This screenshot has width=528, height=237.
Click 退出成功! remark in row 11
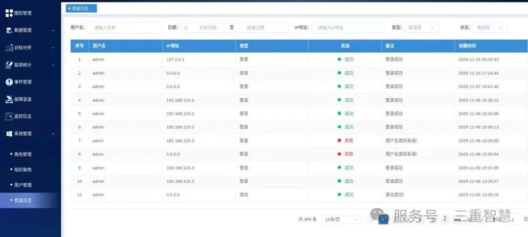[x=395, y=194]
